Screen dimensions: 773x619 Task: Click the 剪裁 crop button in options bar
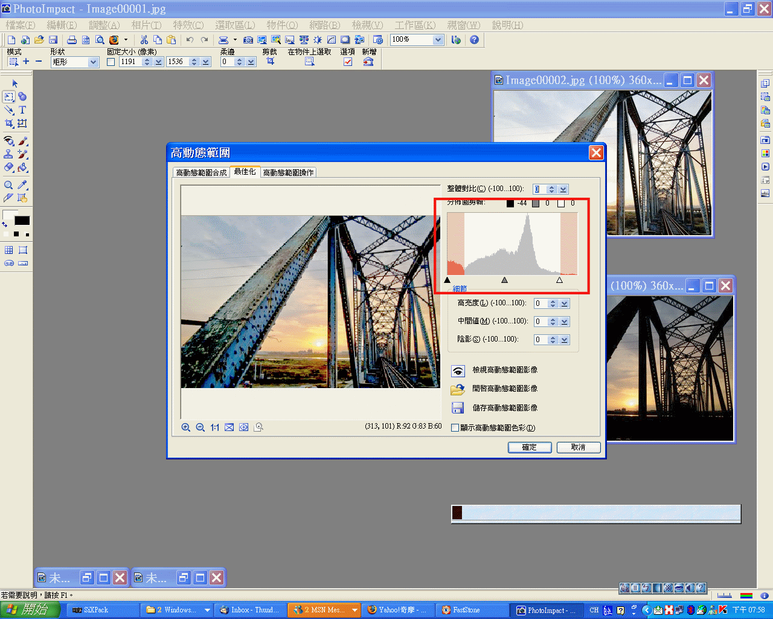pyautogui.click(x=270, y=62)
